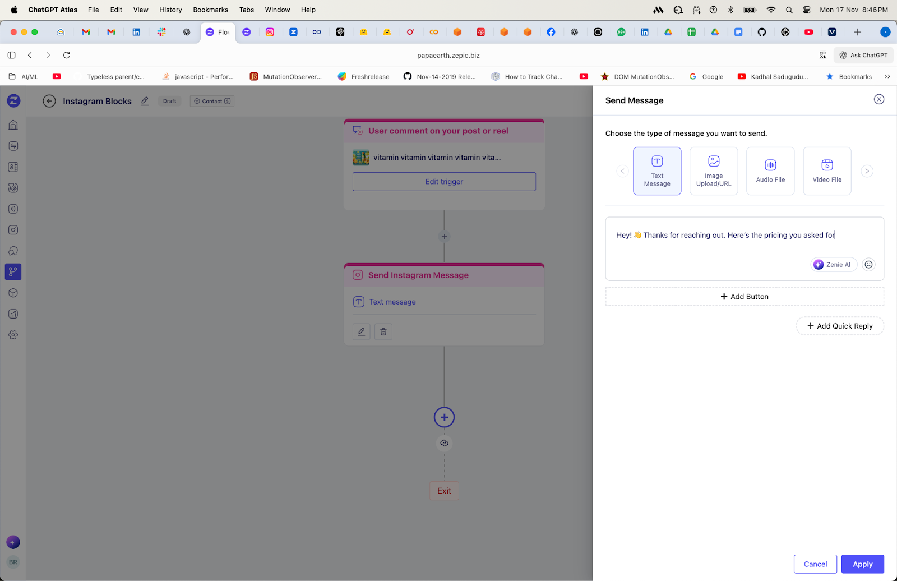Open the Edit menu in the menu bar

pos(116,10)
